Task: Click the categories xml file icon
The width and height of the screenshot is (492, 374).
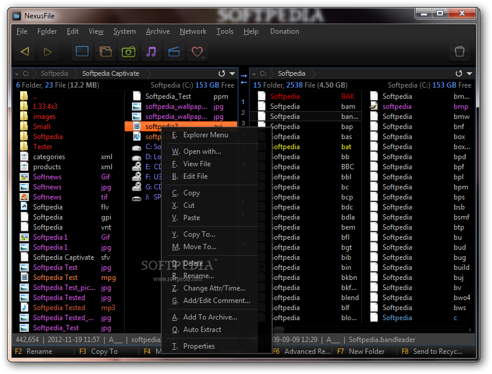Action: (x=24, y=157)
